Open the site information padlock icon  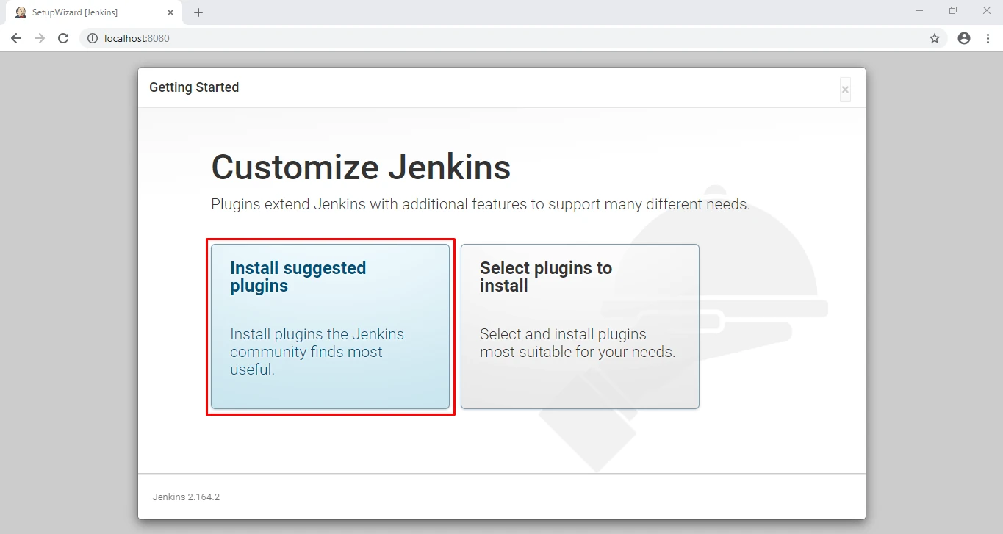tap(91, 37)
